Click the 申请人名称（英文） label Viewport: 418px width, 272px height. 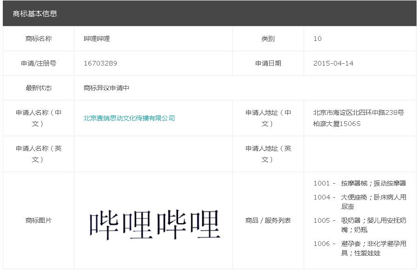39,154
